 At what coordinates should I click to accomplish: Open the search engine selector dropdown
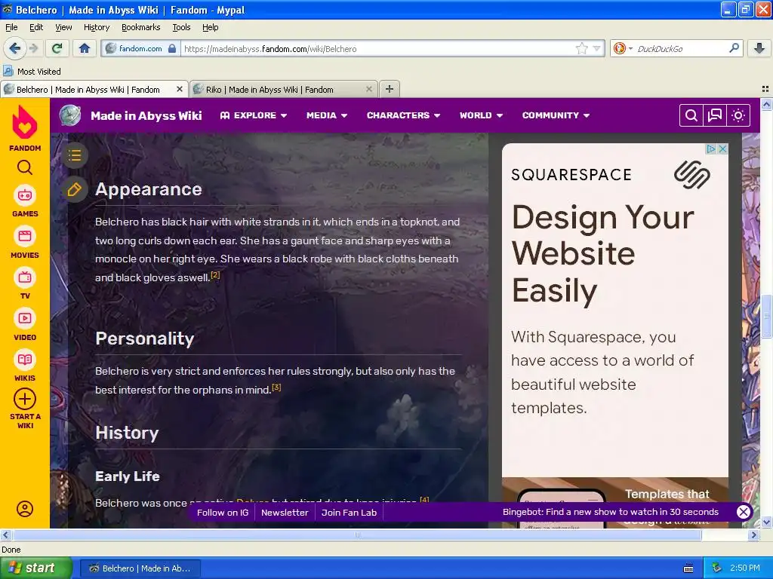623,48
